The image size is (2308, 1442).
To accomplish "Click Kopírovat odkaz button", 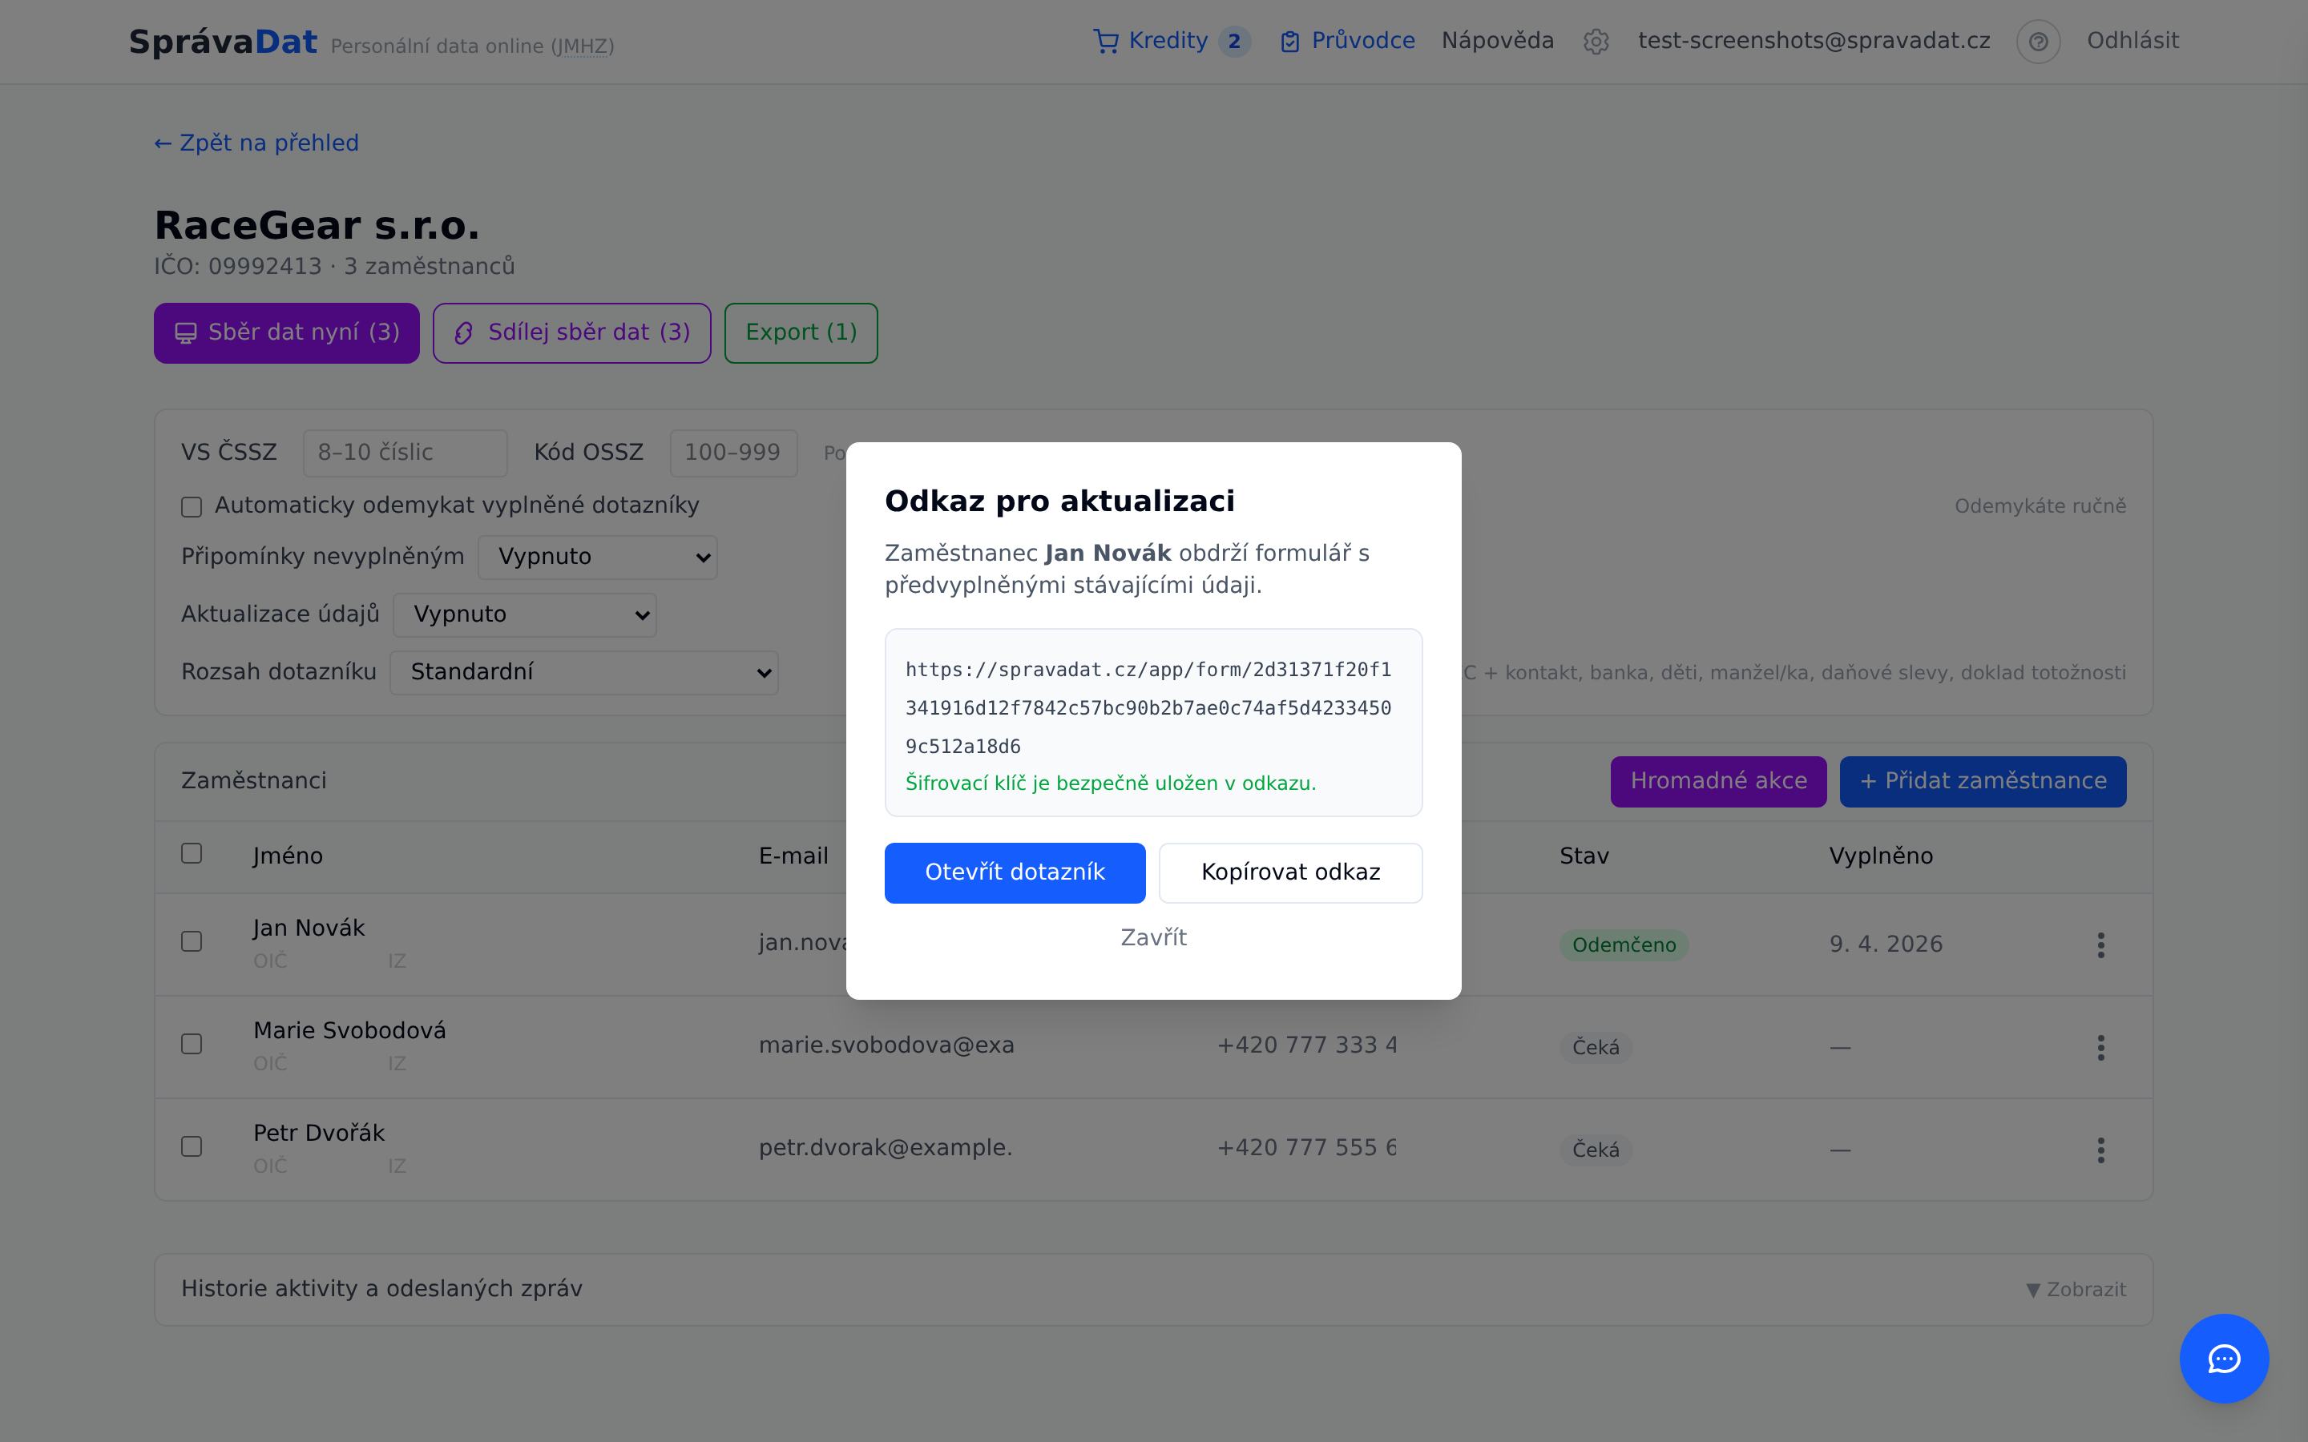I will pos(1290,872).
